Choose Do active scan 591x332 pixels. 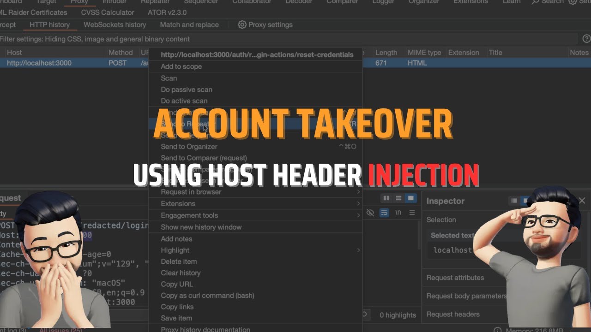pos(184,101)
